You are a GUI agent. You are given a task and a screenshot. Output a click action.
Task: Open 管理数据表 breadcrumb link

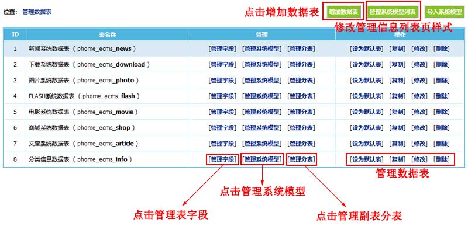click(x=37, y=12)
